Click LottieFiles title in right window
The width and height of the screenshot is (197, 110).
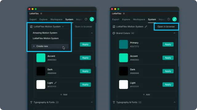[117, 13]
